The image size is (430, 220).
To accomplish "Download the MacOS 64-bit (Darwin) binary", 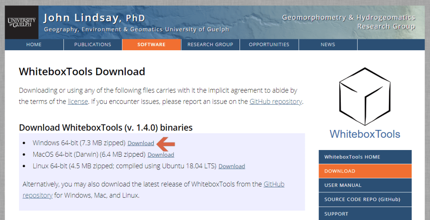I will [x=161, y=155].
